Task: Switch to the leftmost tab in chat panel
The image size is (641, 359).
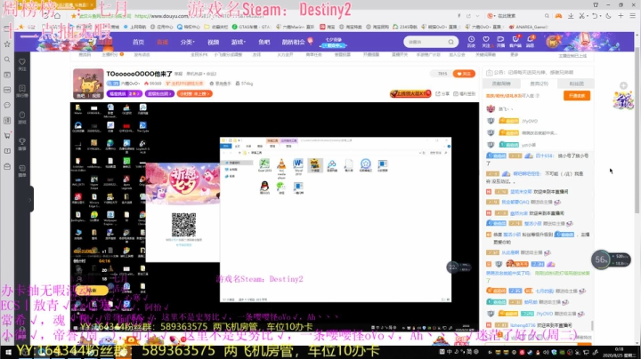Action: point(501,84)
